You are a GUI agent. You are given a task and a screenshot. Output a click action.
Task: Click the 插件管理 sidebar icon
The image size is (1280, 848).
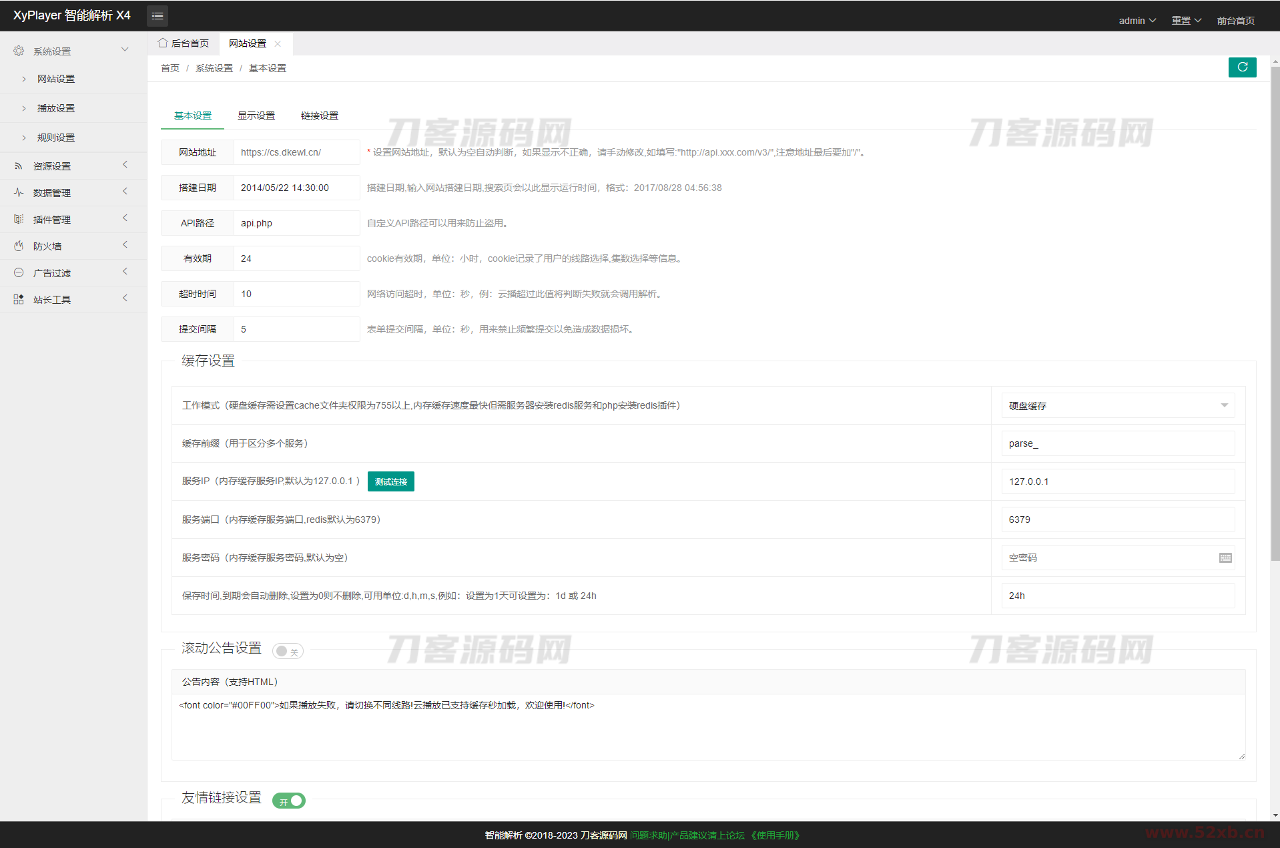[19, 220]
